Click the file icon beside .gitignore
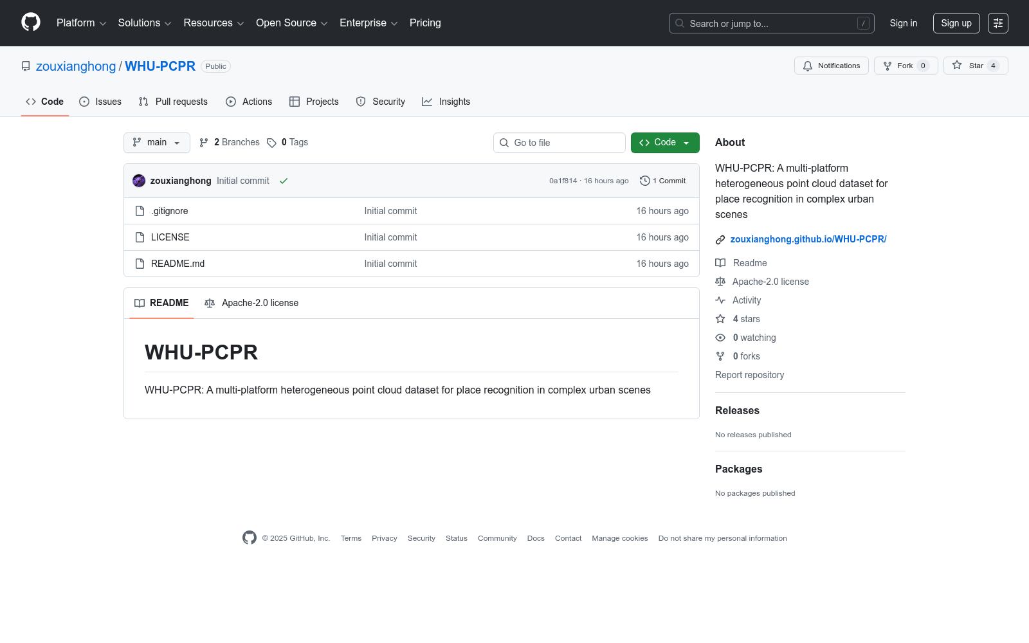1029x643 pixels. (140, 211)
